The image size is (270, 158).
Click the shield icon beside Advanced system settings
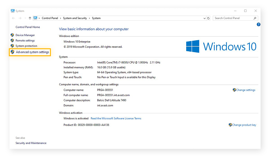12,52
